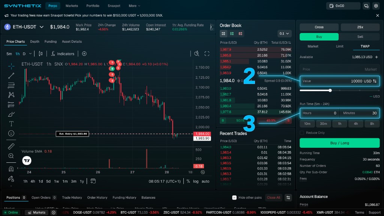Dismiss the Snaxpot announcement banner
Viewport: 384px width, 216px height.
coord(377,15)
